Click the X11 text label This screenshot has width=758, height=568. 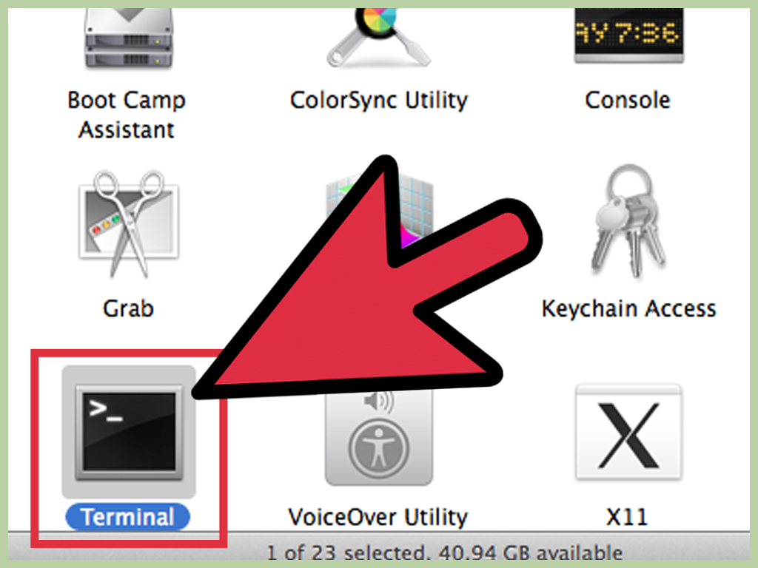pyautogui.click(x=627, y=517)
